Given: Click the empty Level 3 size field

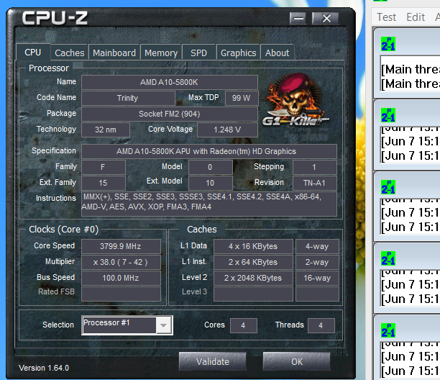Looking at the screenshot, I should (x=253, y=294).
